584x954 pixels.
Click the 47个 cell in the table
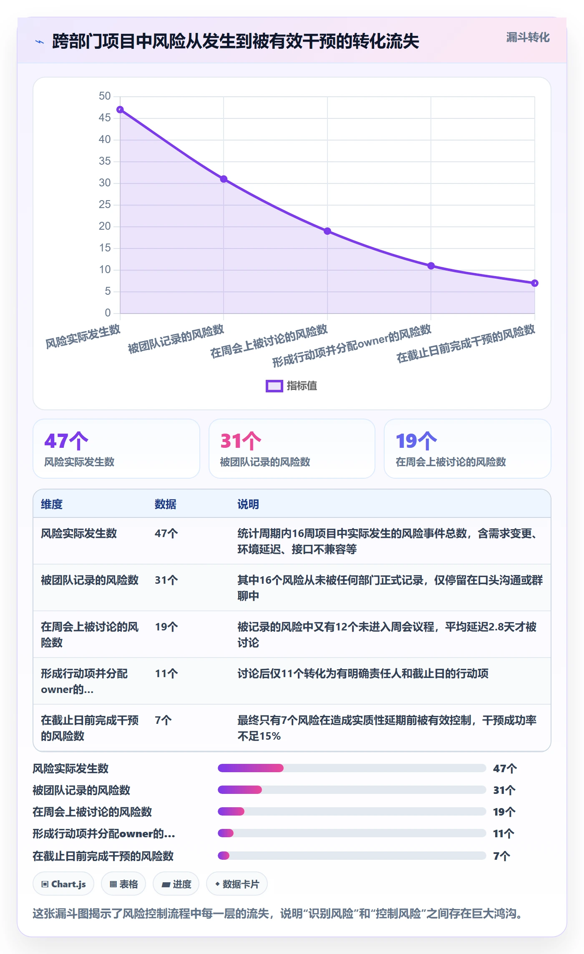pyautogui.click(x=166, y=533)
